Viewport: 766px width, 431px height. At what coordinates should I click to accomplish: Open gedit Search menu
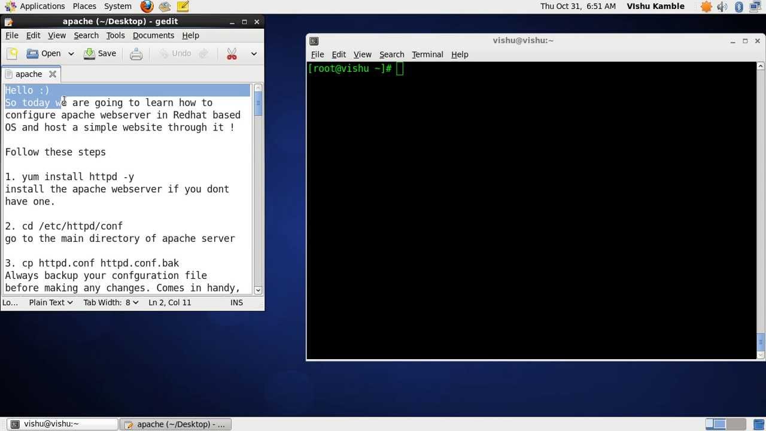point(86,35)
